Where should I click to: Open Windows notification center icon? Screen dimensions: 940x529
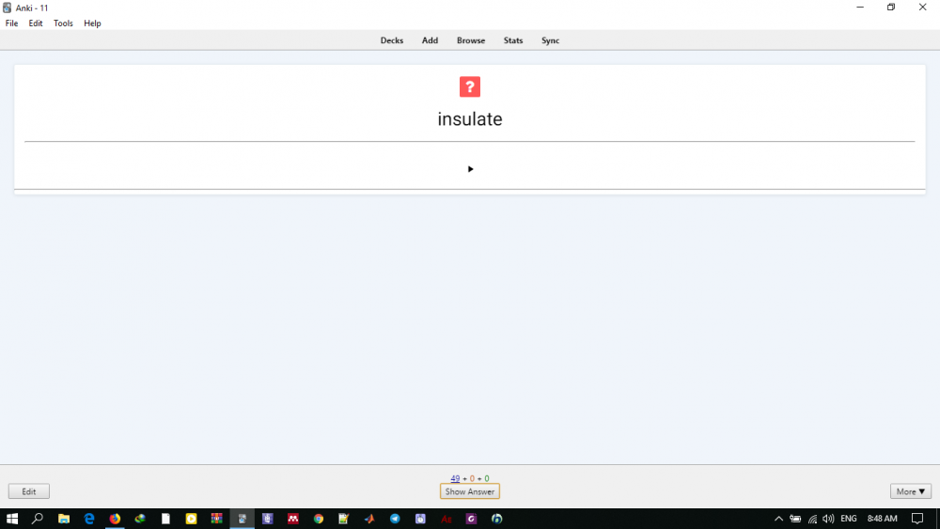coord(917,519)
